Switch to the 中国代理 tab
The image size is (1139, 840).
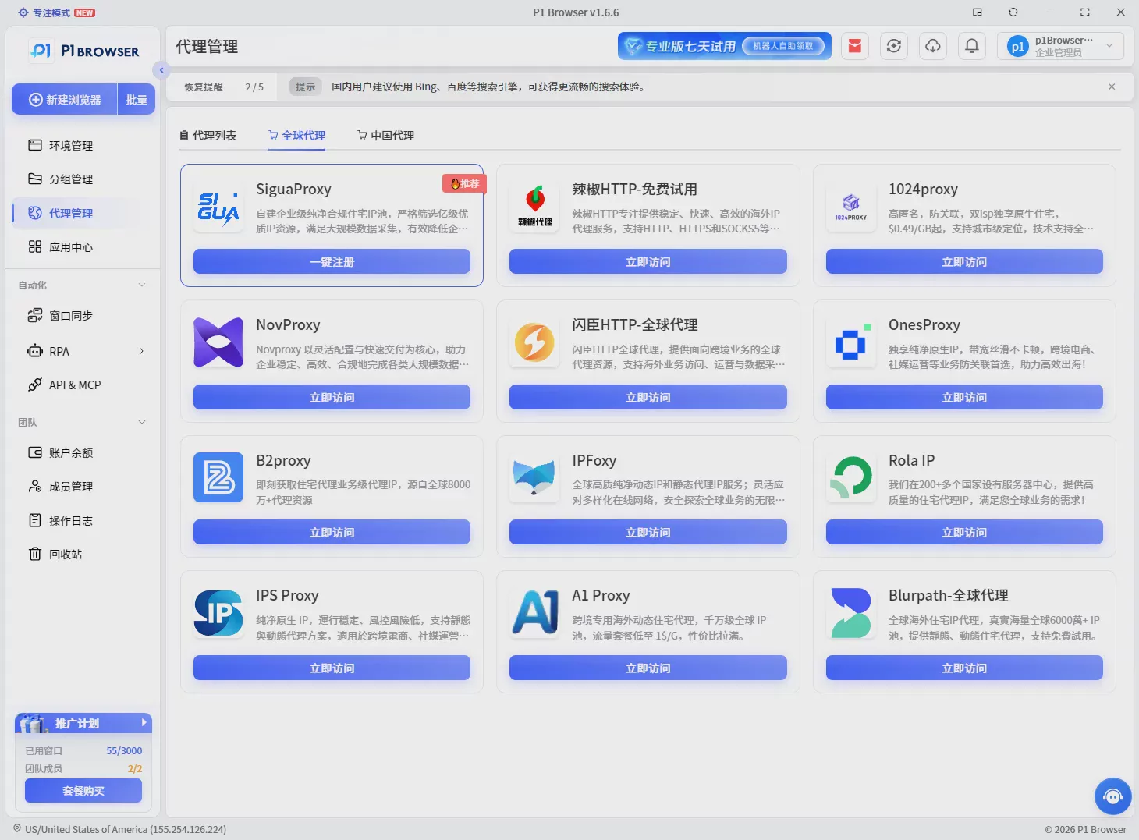[x=386, y=136]
